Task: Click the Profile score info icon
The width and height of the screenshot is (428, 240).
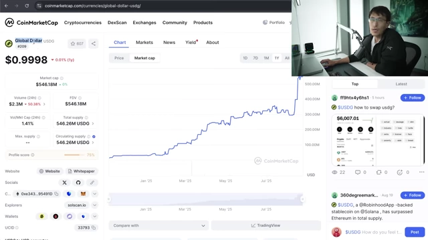Action: point(33,155)
